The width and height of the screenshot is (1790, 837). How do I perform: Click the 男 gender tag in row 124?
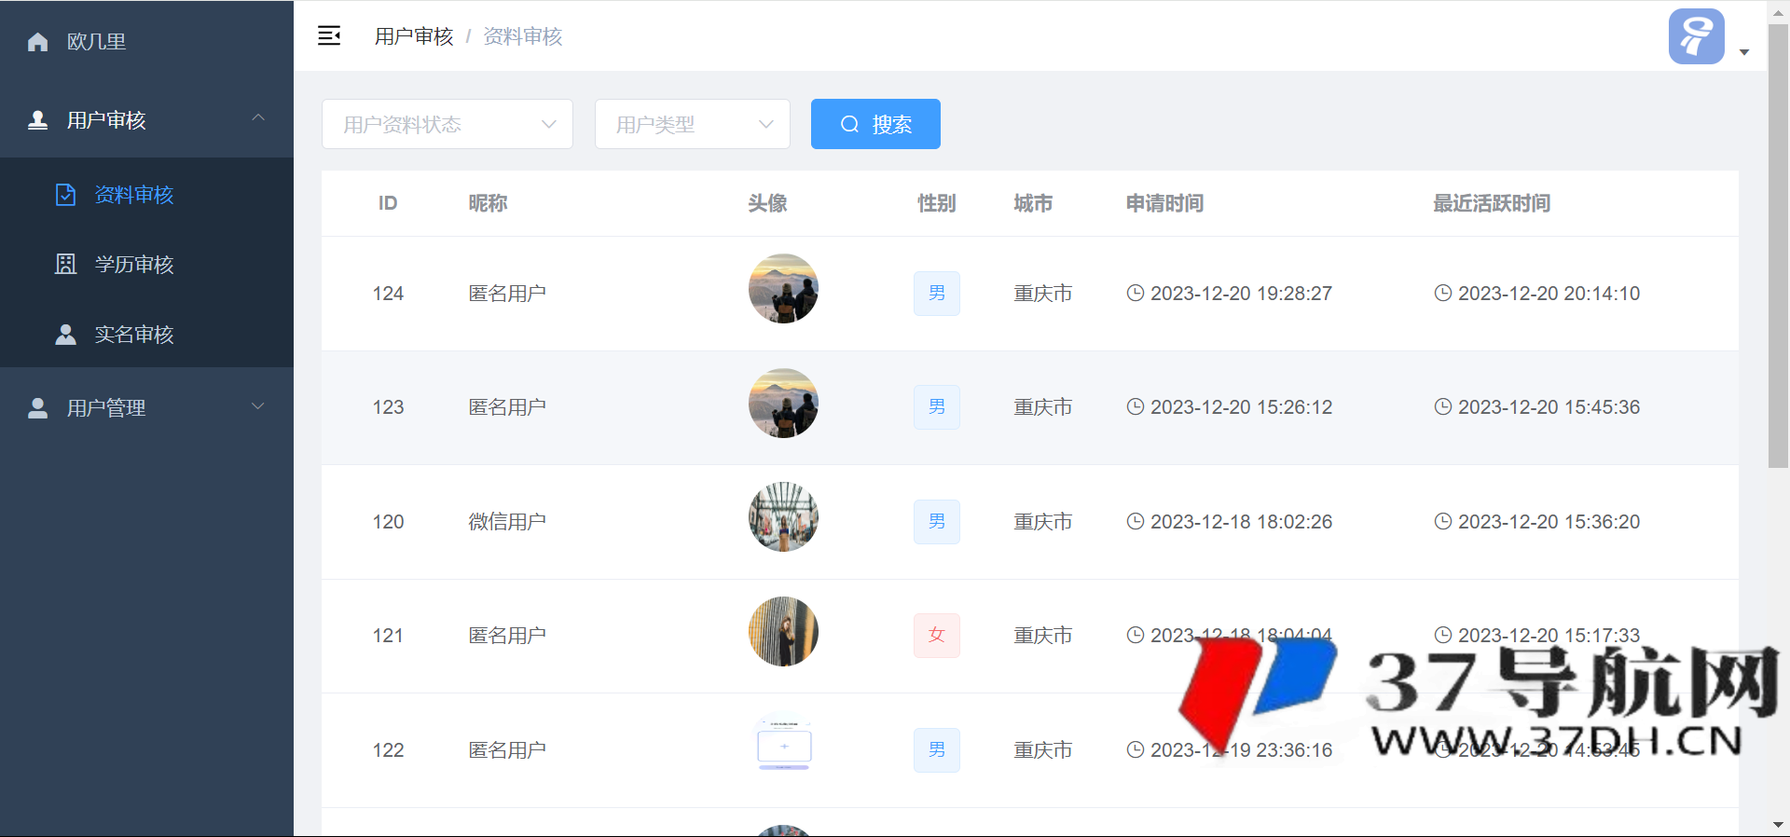pos(937,294)
